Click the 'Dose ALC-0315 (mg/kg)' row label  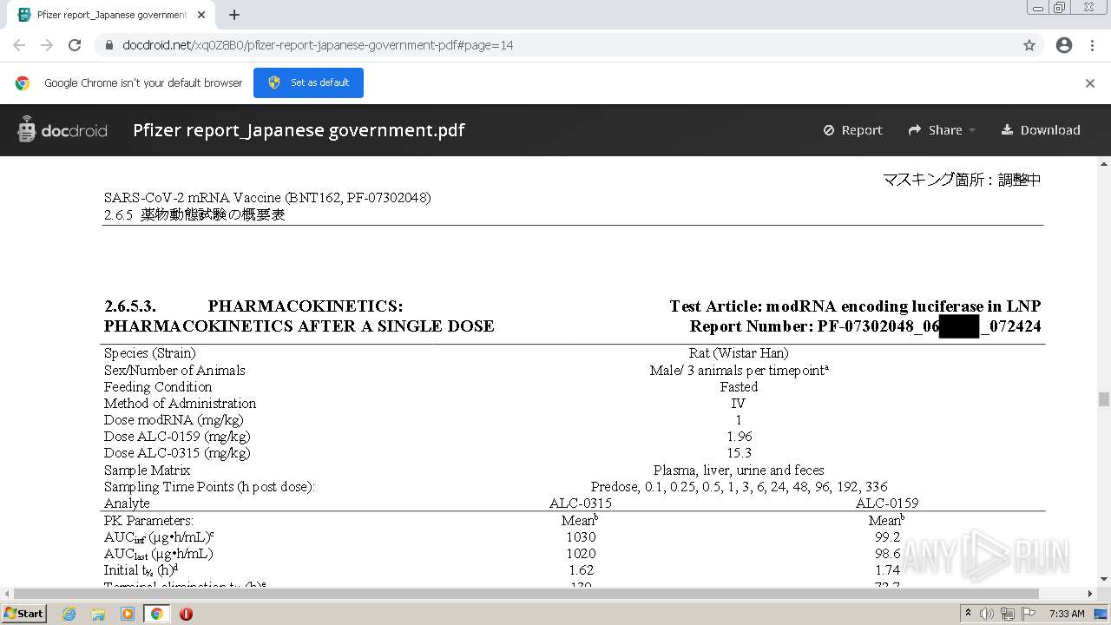tap(177, 453)
